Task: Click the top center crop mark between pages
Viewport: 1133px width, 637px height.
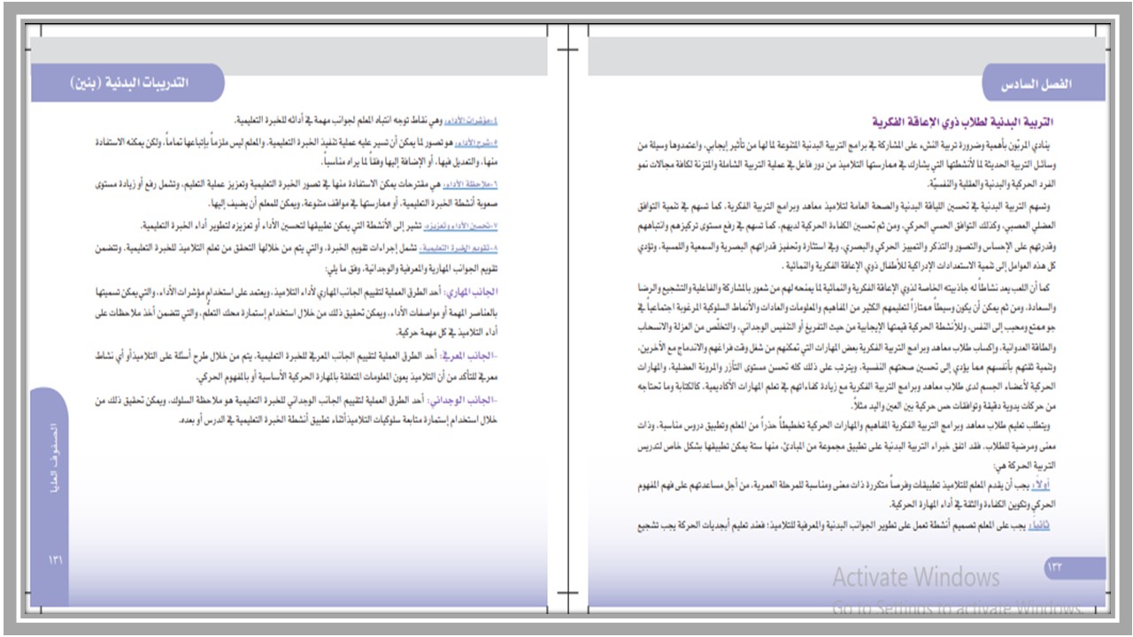Action: tap(566, 49)
